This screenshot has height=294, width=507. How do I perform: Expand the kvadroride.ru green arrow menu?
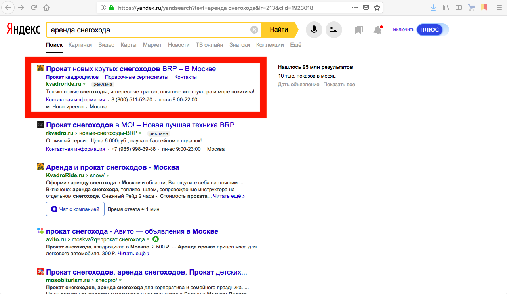pos(84,84)
